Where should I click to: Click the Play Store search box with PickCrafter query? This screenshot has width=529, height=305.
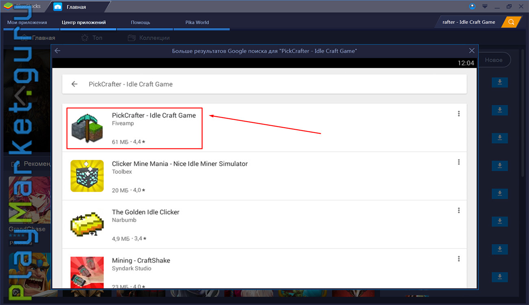[264, 84]
